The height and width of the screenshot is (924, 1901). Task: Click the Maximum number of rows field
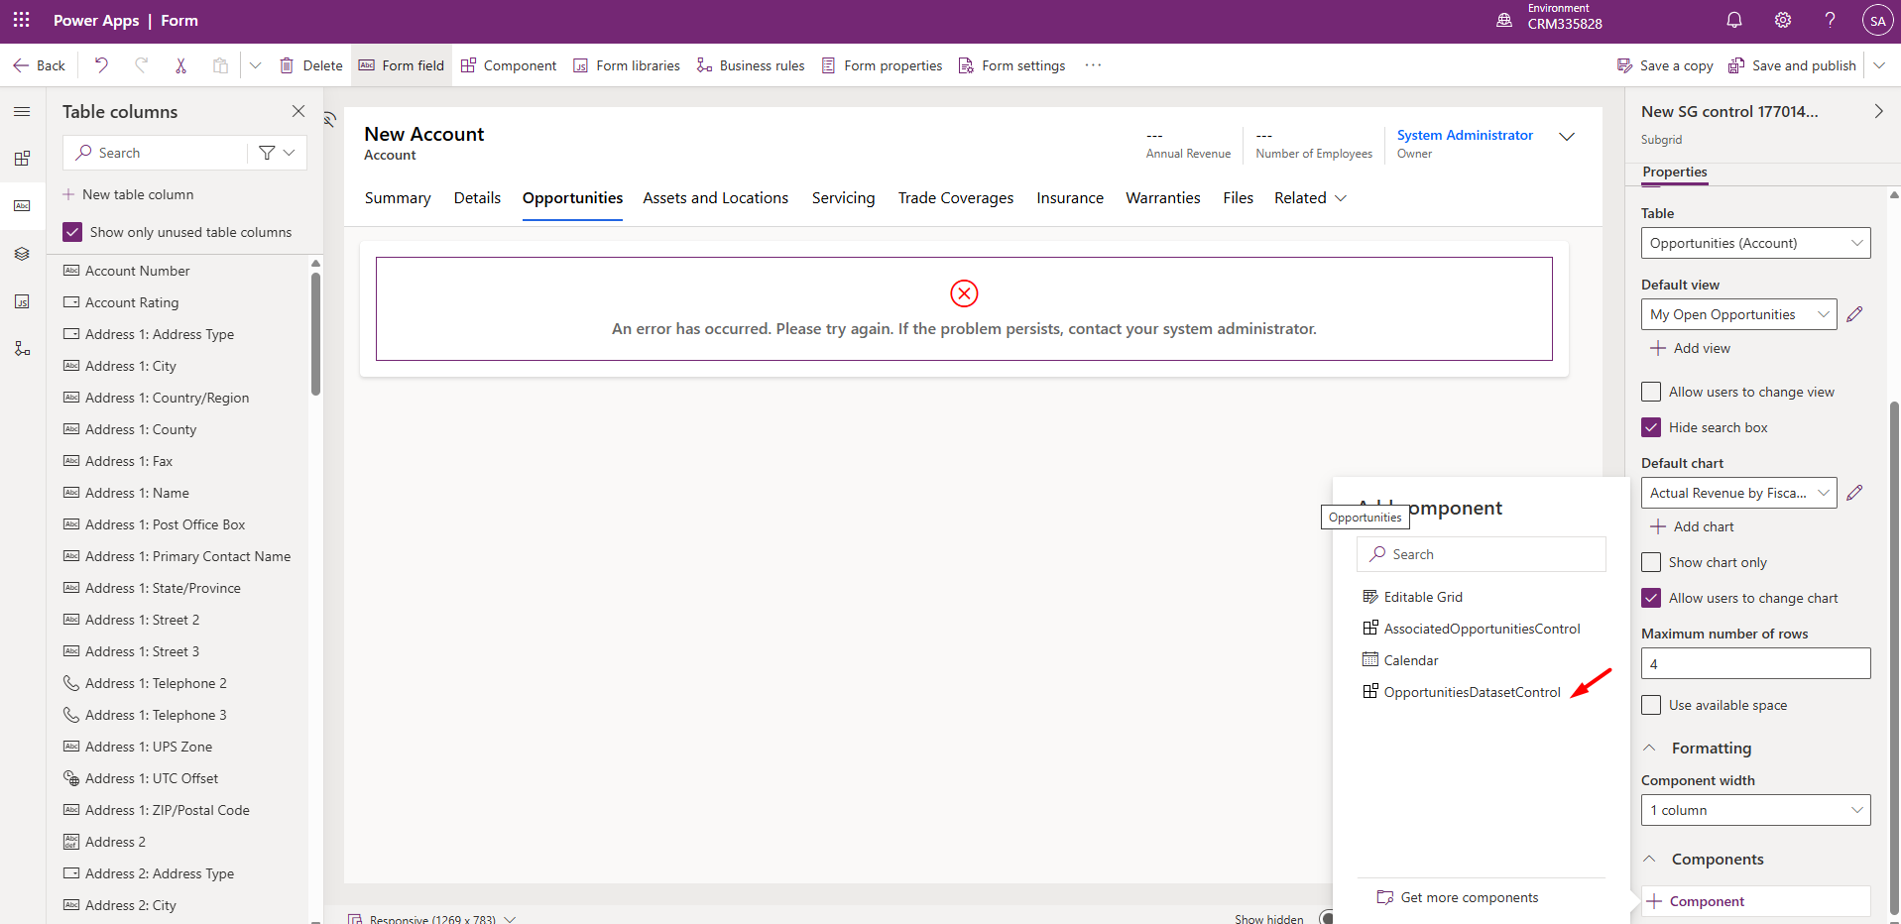tap(1755, 663)
